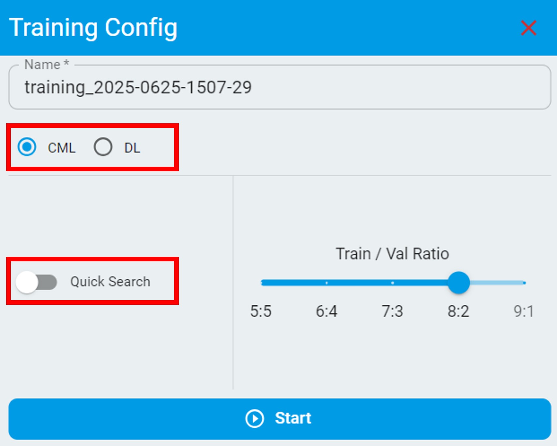This screenshot has height=446, width=557.
Task: Click the Name input field
Action: pos(279,87)
